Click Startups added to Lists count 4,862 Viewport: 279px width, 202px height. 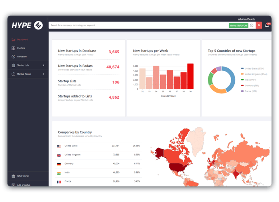point(114,97)
